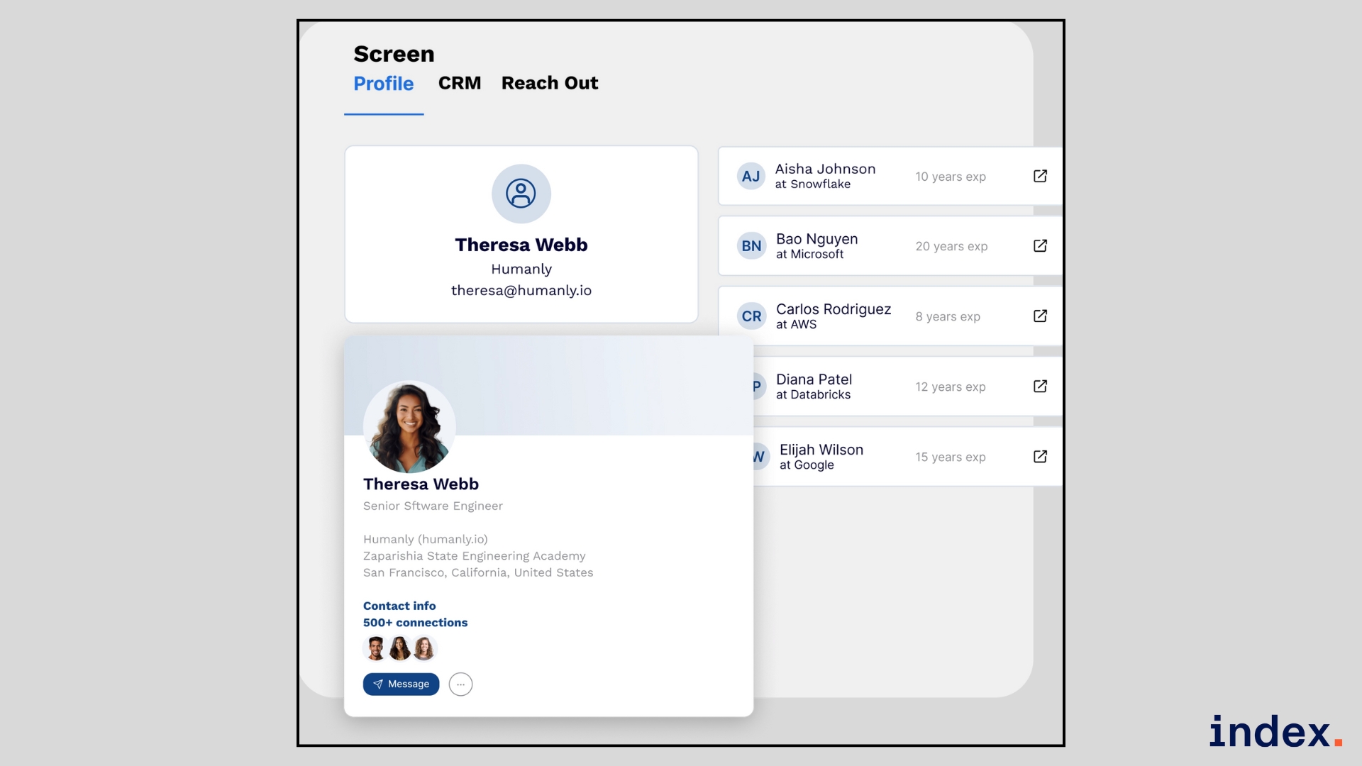
Task: Open the Contact info link
Action: pos(399,606)
